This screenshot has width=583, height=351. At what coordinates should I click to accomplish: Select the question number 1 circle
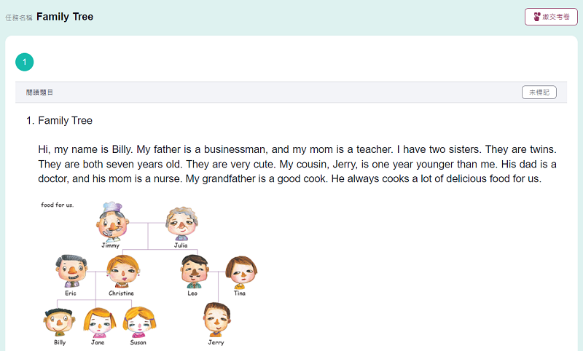24,63
